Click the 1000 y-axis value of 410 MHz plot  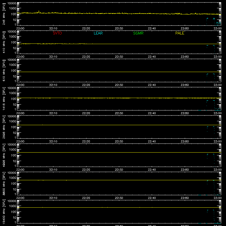(x=13, y=37)
